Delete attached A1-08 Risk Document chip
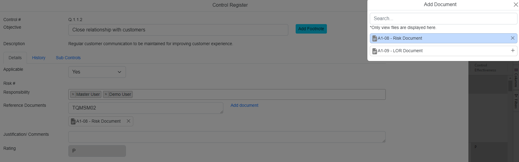The image size is (519, 162). coord(128,121)
